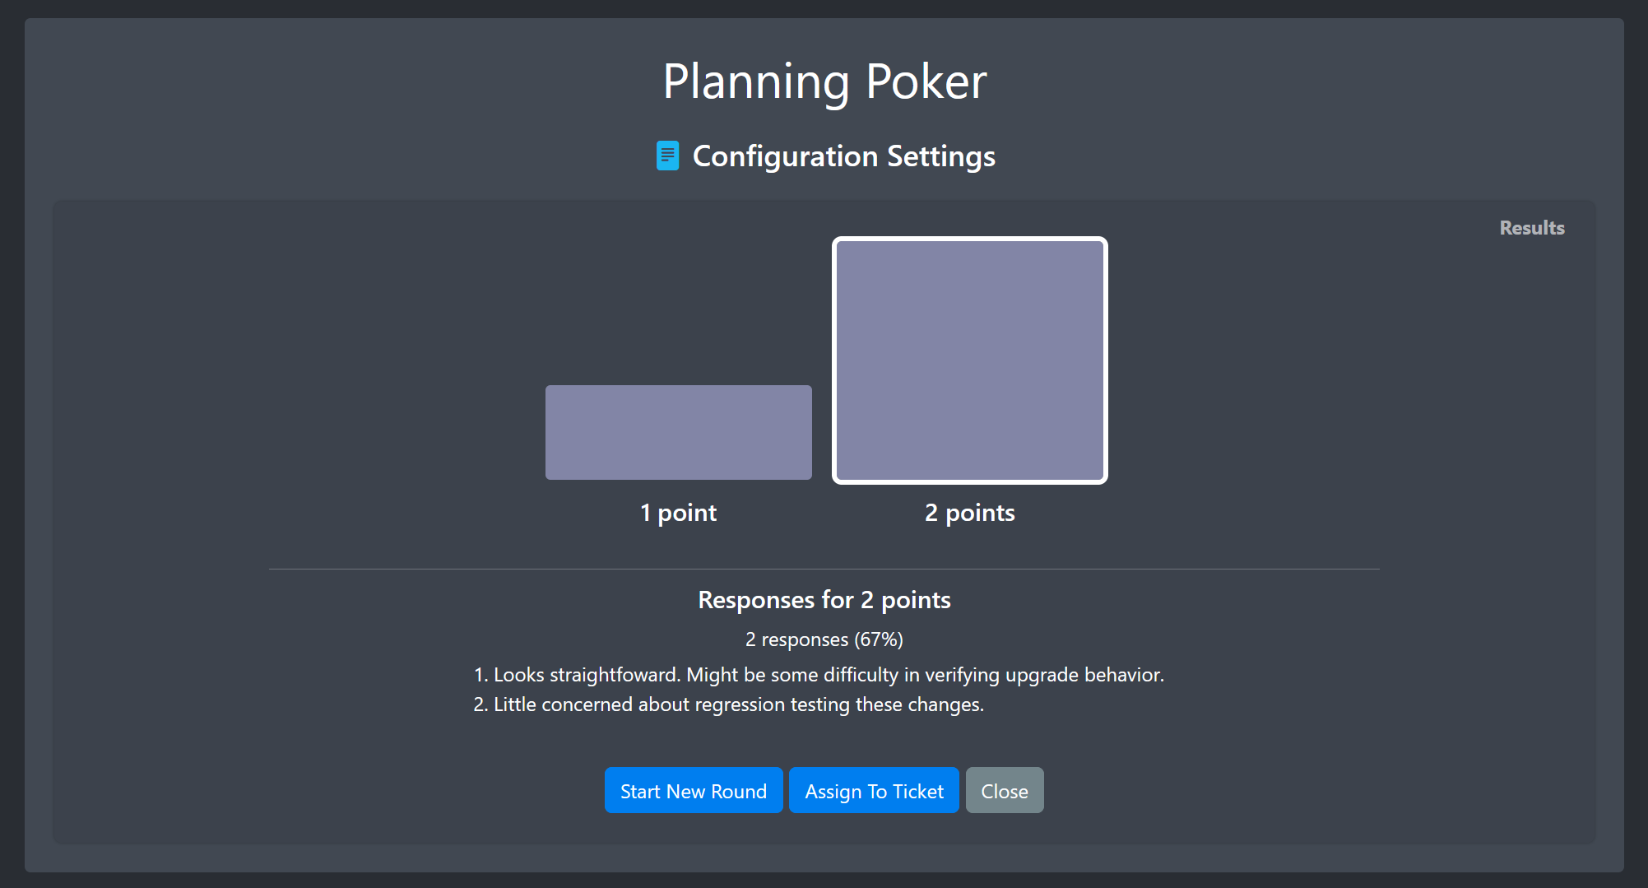Click the white border of the winning bar

click(x=969, y=240)
